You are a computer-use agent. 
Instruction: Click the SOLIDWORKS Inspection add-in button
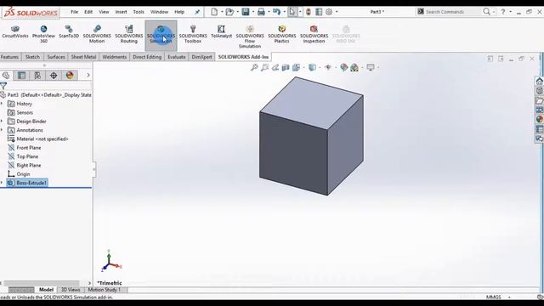coord(314,34)
